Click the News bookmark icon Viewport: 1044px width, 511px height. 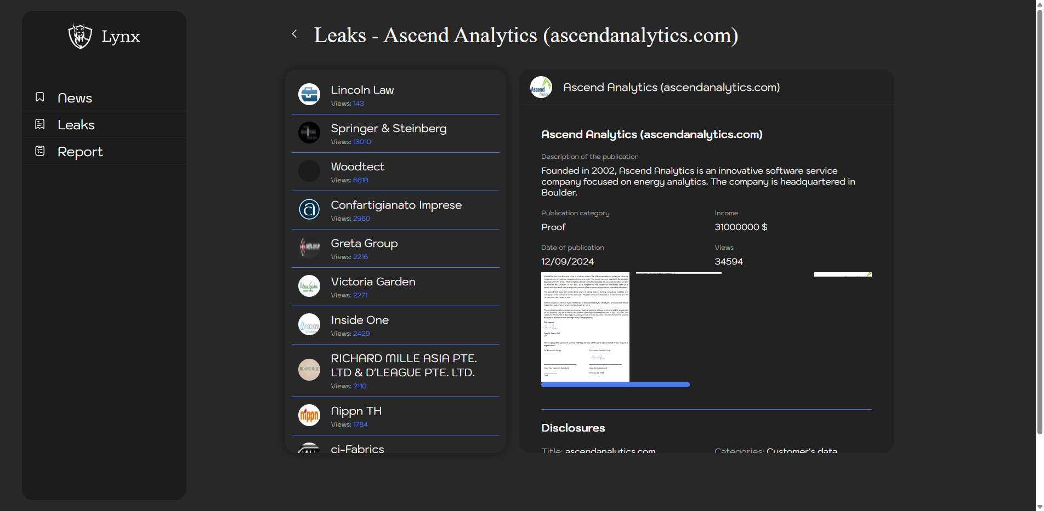pyautogui.click(x=40, y=97)
